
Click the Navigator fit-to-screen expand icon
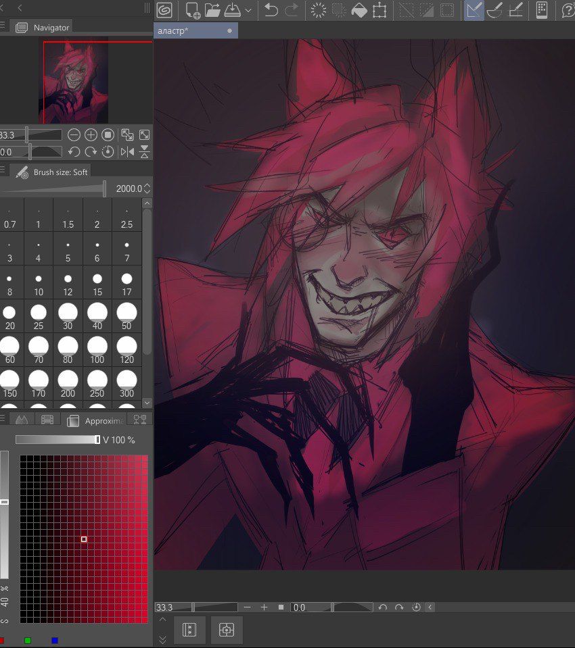[x=144, y=134]
